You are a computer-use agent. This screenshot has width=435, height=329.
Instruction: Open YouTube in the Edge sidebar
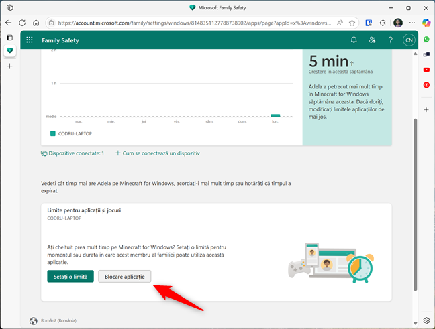click(426, 70)
